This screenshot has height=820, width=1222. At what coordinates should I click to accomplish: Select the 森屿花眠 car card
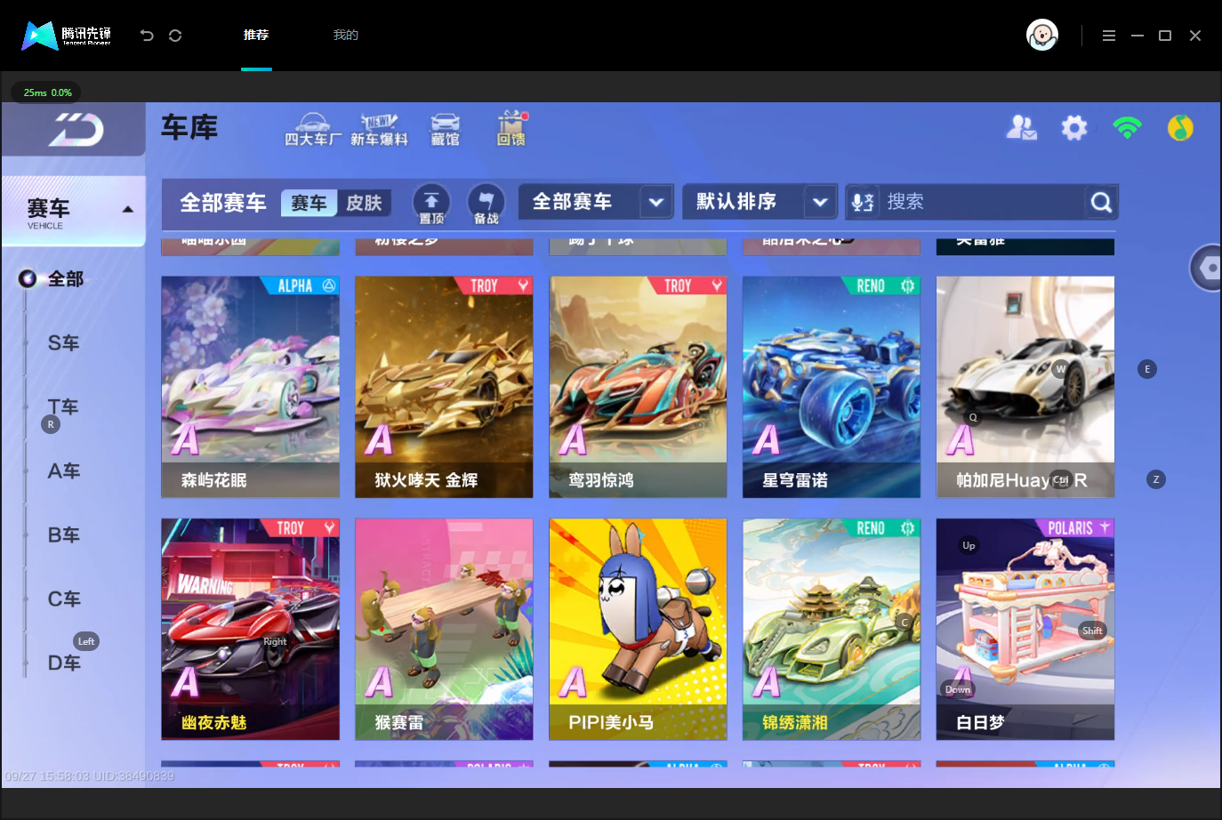[x=250, y=387]
